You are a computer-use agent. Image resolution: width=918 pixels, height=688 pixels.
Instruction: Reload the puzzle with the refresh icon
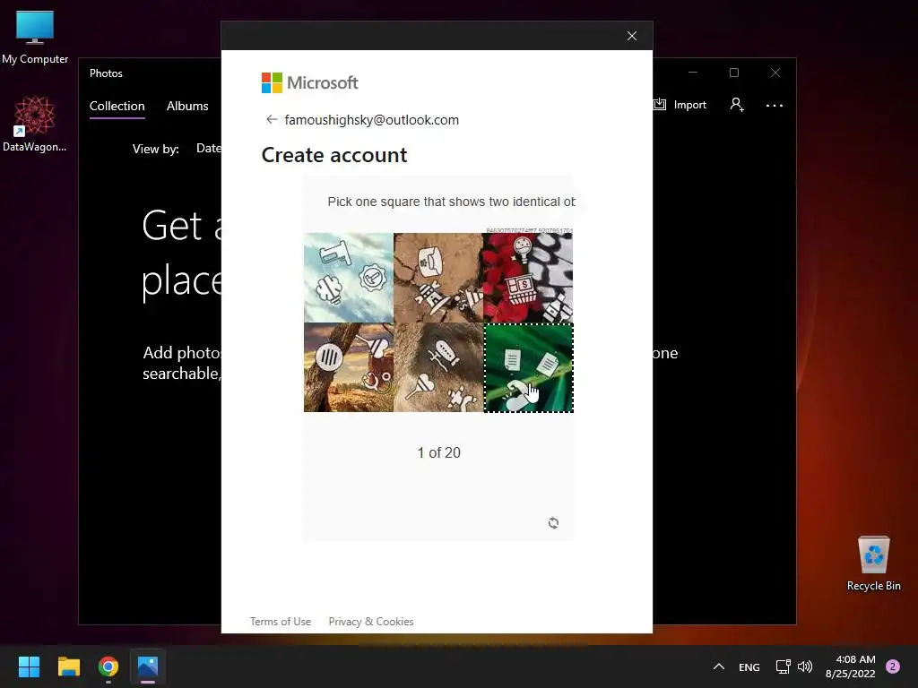click(553, 522)
